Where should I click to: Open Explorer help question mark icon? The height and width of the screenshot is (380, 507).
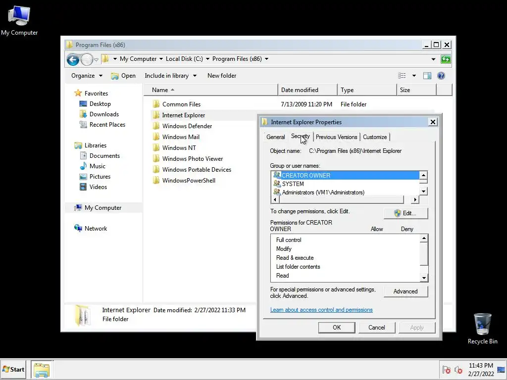[x=441, y=76]
